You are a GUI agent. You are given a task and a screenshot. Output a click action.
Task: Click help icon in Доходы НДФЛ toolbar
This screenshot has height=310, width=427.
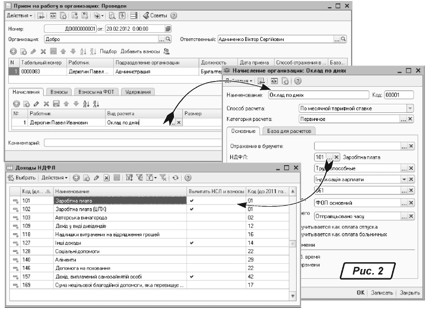coord(188,178)
